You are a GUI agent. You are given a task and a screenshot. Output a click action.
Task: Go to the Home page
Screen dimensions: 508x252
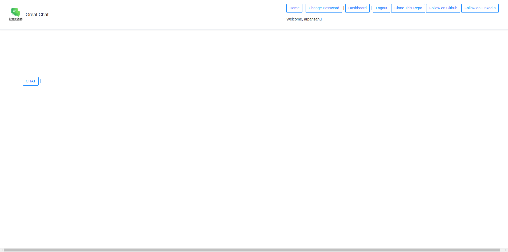tap(294, 8)
